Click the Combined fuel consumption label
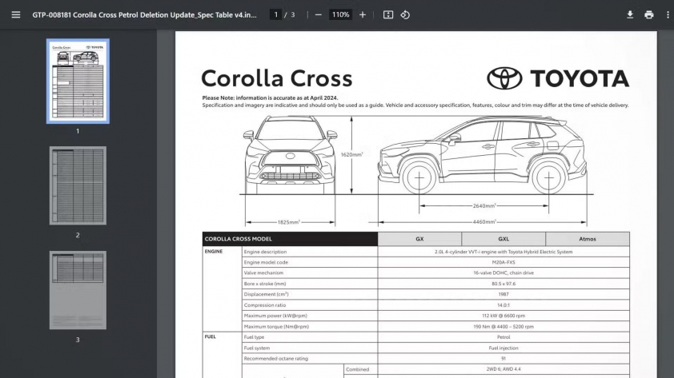 pyautogui.click(x=358, y=369)
